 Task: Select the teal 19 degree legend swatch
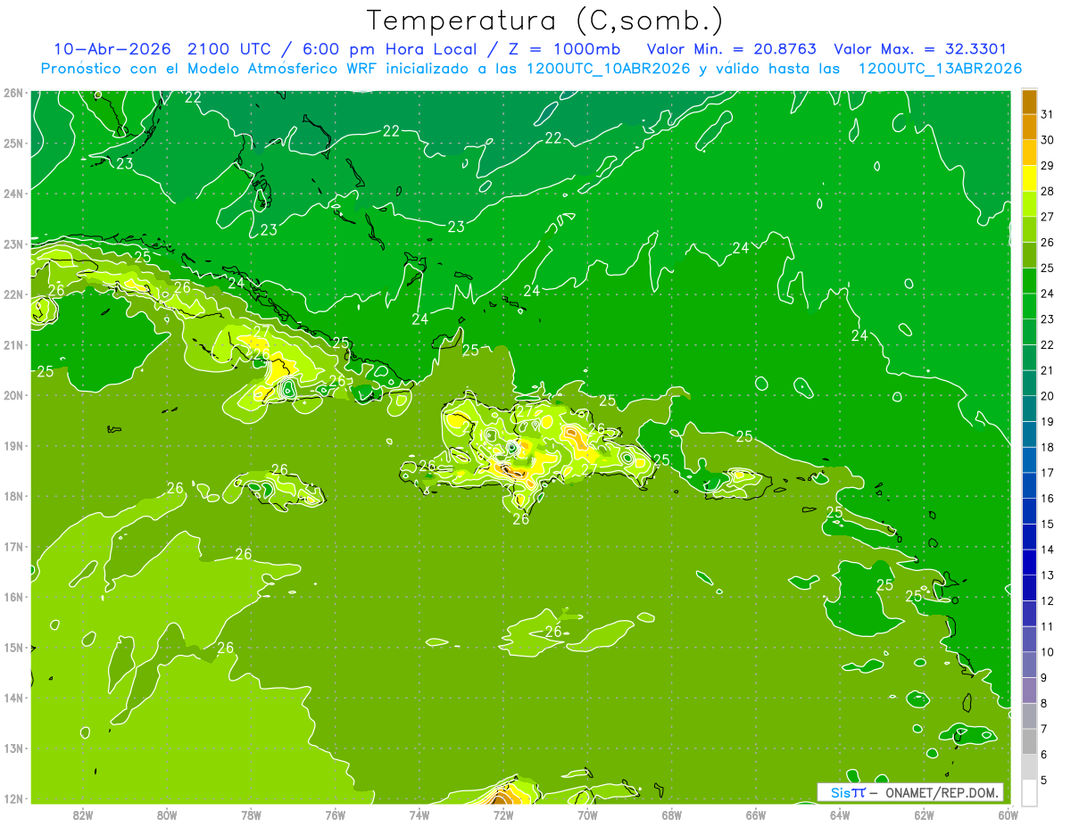(x=1029, y=409)
